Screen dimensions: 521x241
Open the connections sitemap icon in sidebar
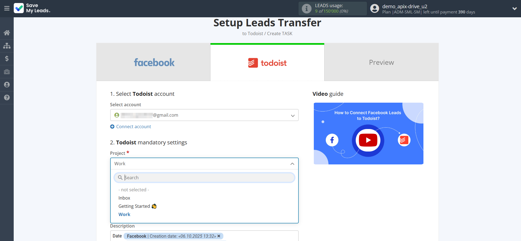click(7, 46)
